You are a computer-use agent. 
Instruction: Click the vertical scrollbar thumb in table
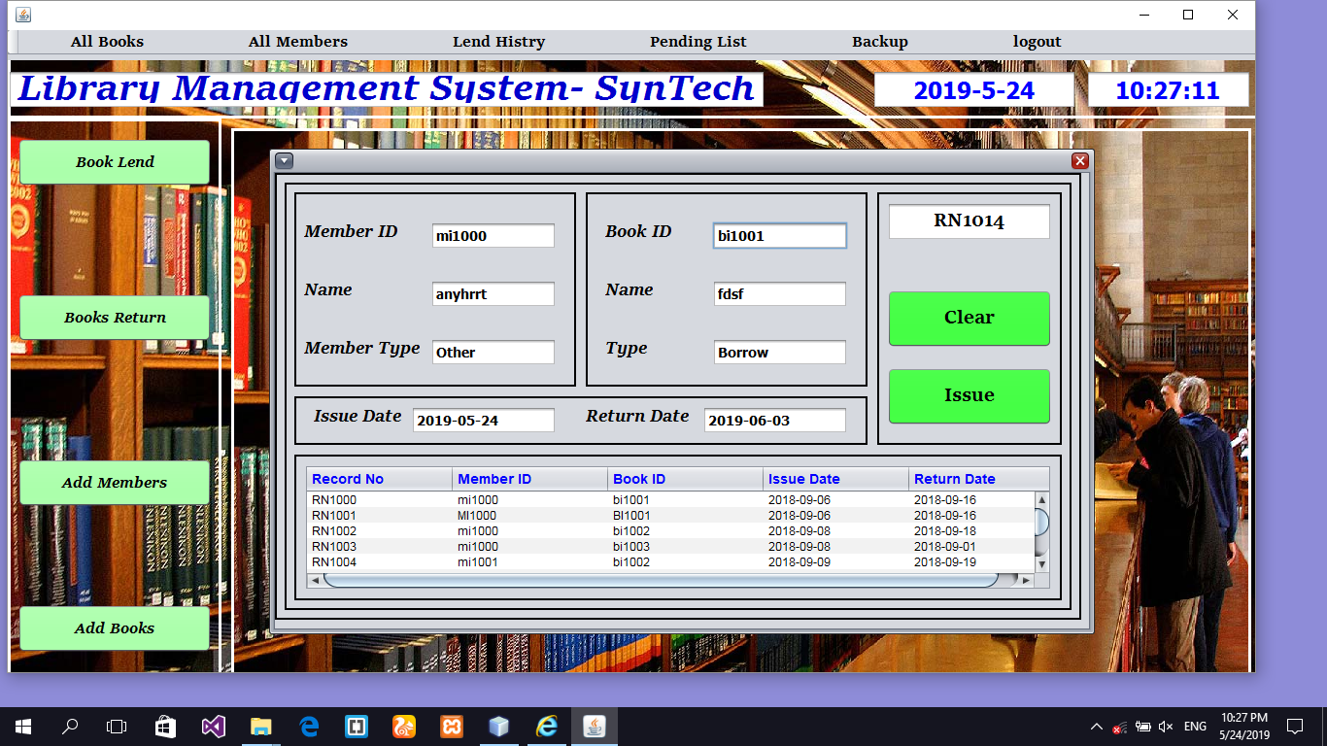(x=1042, y=523)
